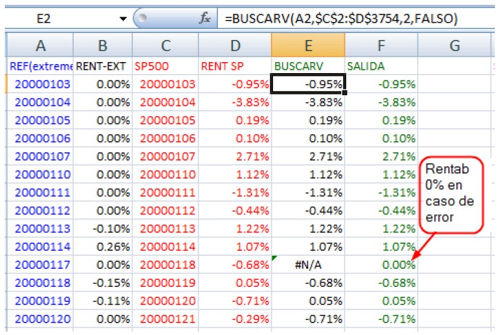This screenshot has width=499, height=335.
Task: Select the red -3.83% cell in the RENT SP column
Action: click(235, 102)
